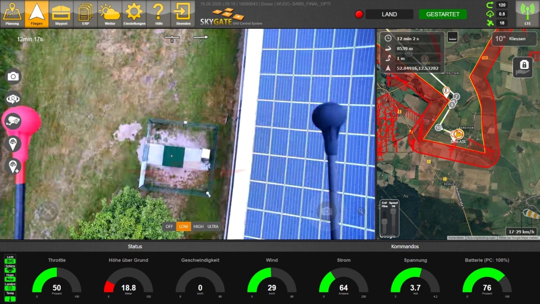
Task: Open the Planung tab
Action: pyautogui.click(x=12, y=14)
